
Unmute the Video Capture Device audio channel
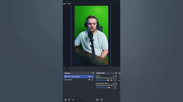coord(111,88)
